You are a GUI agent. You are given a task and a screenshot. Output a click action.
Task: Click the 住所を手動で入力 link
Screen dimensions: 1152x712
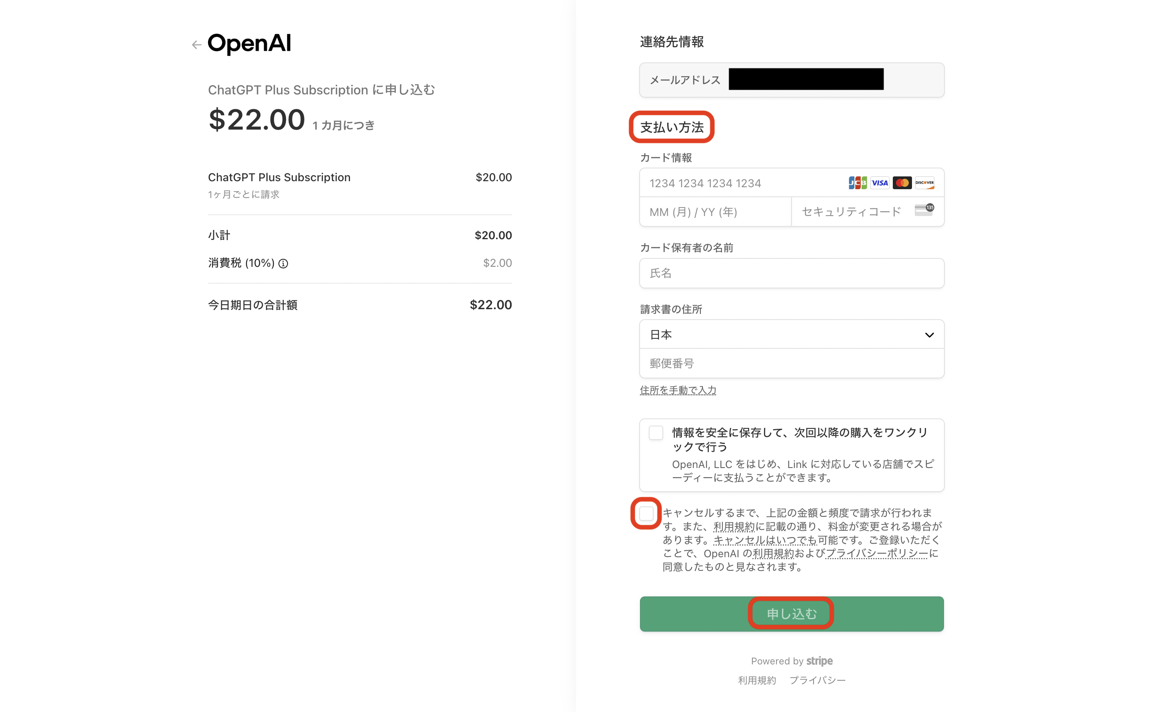click(678, 390)
